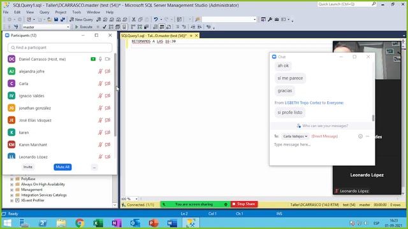Click the Save file toolbar icon
Screen dimensions: 408x229
click(56, 20)
